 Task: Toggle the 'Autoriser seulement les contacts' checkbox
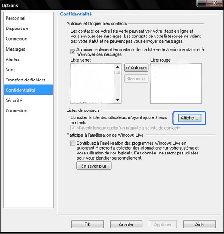pos(73,51)
